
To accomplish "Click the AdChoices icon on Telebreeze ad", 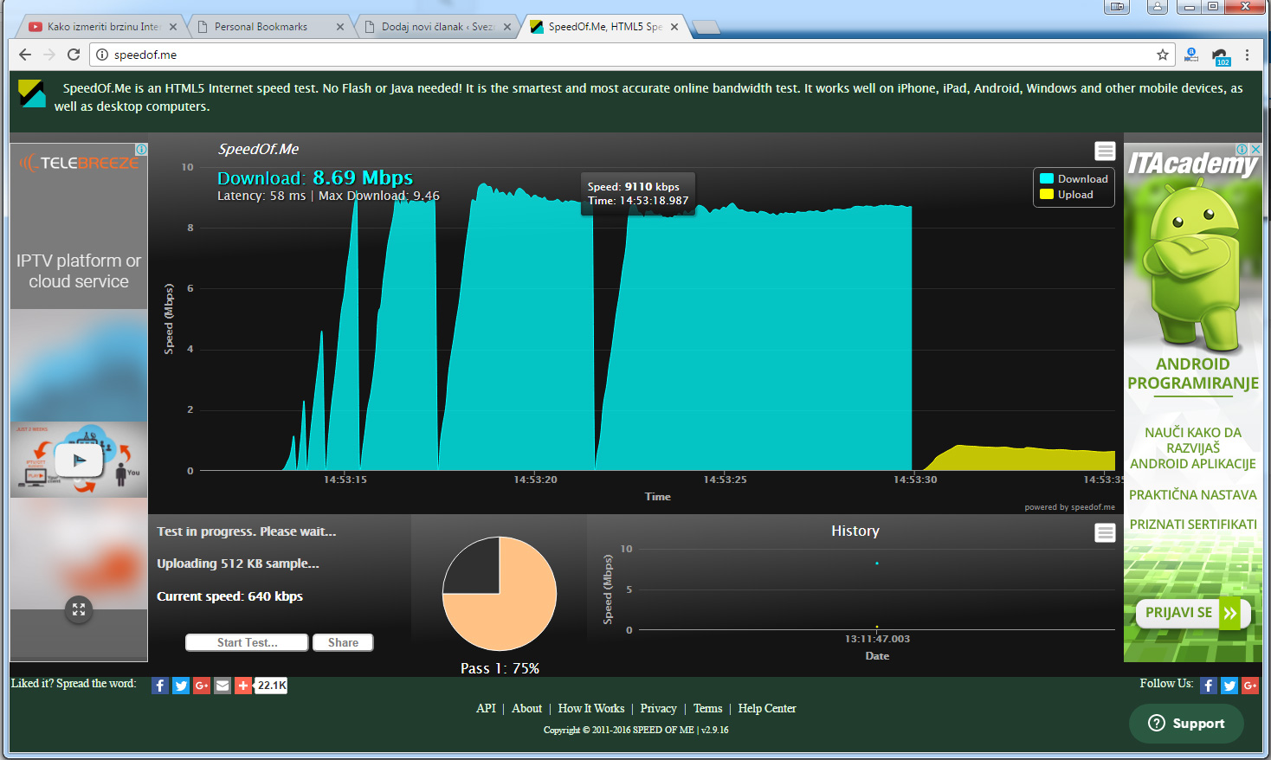I will pyautogui.click(x=141, y=150).
